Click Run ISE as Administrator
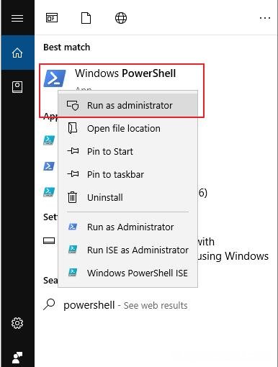This screenshot has height=367, width=278. [127, 250]
